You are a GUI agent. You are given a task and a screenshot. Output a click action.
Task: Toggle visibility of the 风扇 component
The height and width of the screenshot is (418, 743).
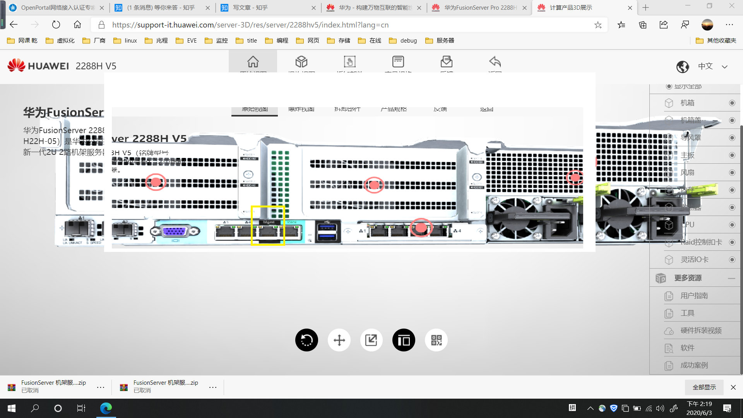pos(731,172)
